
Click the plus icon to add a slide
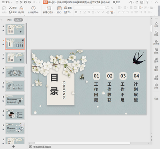(14, 147)
